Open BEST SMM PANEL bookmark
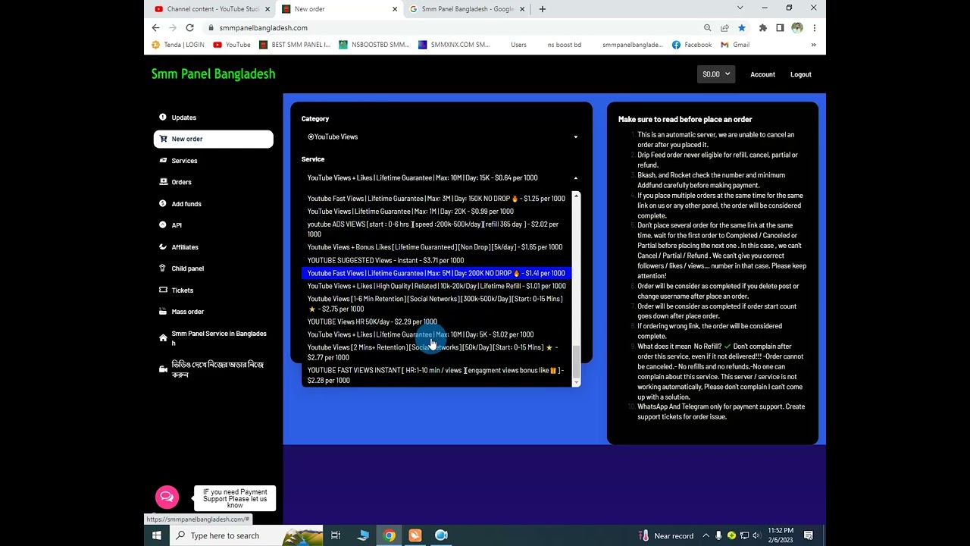This screenshot has width=970, height=546. 295,45
